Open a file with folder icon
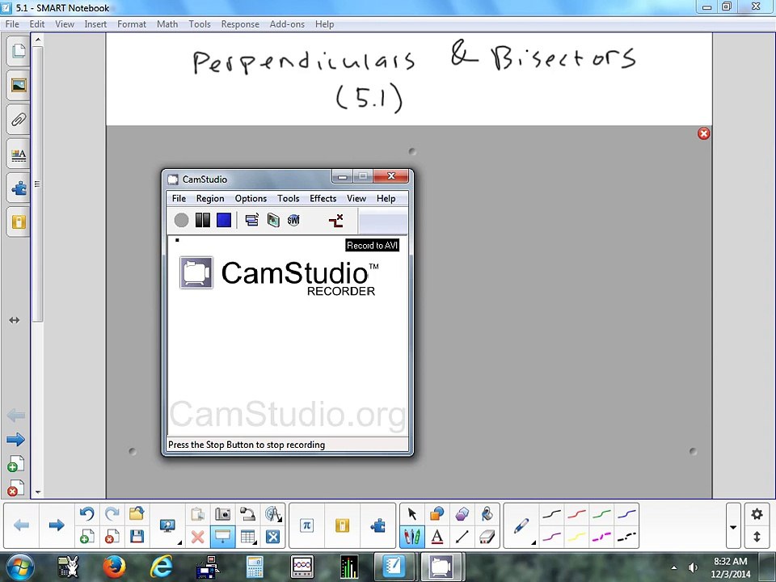776x582 pixels. (137, 514)
